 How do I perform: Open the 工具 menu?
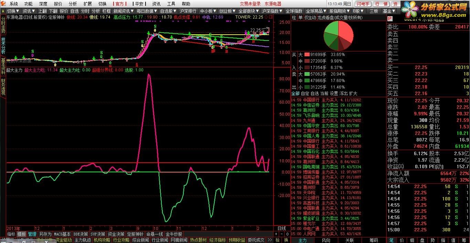coord(171,4)
